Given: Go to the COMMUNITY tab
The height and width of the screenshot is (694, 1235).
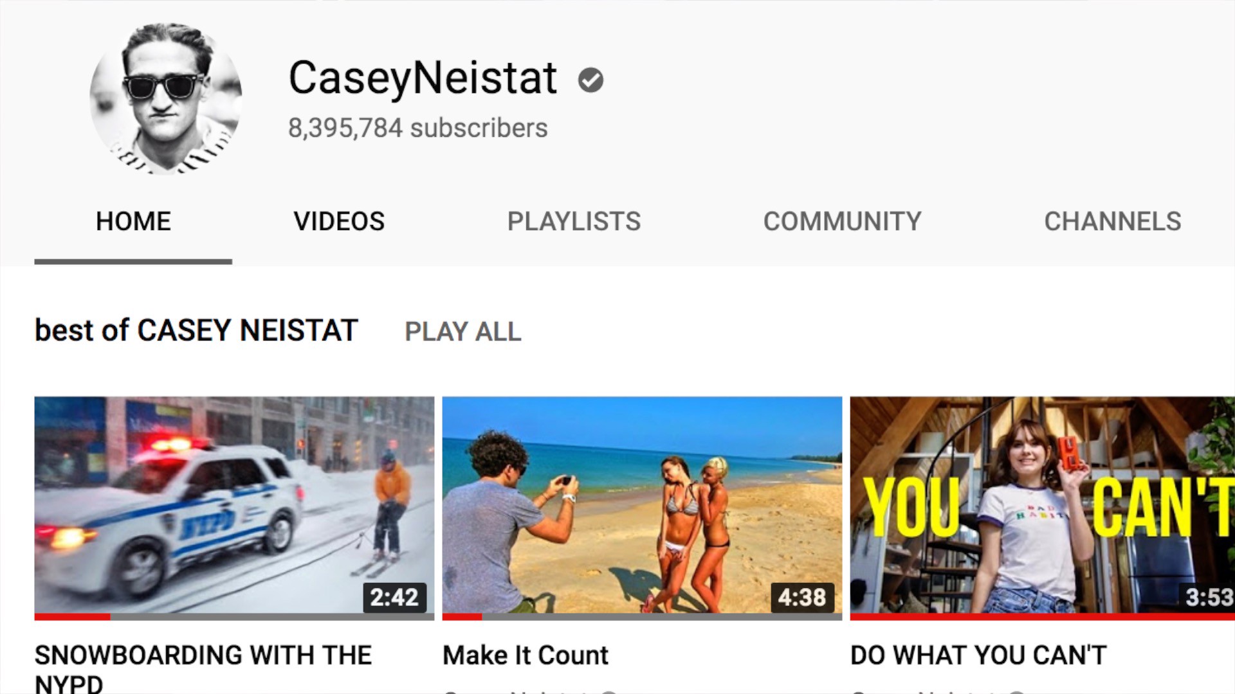Looking at the screenshot, I should tap(842, 222).
